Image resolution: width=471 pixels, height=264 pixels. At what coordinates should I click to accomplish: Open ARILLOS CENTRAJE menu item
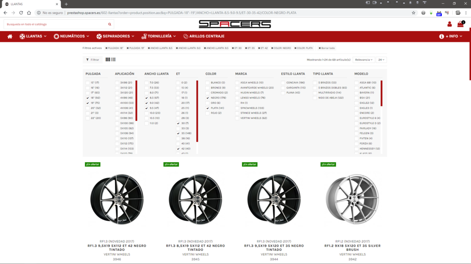[x=203, y=36]
